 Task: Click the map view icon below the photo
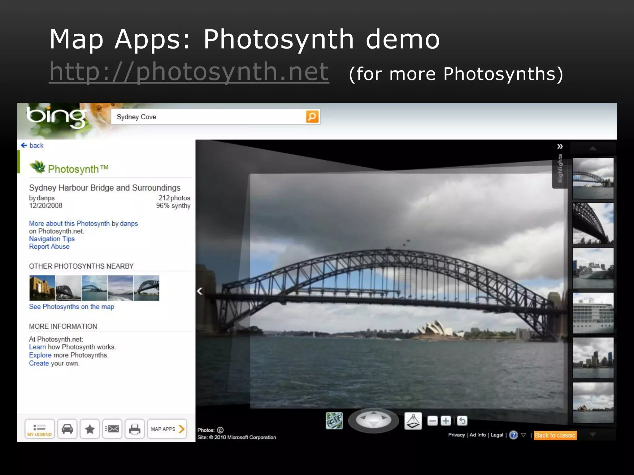[x=334, y=421]
